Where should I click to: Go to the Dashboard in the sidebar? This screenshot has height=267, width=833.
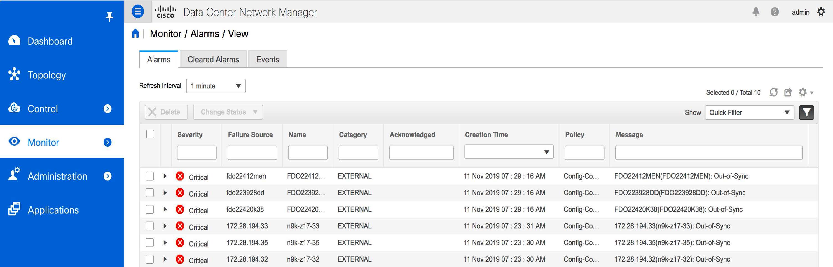(x=50, y=41)
